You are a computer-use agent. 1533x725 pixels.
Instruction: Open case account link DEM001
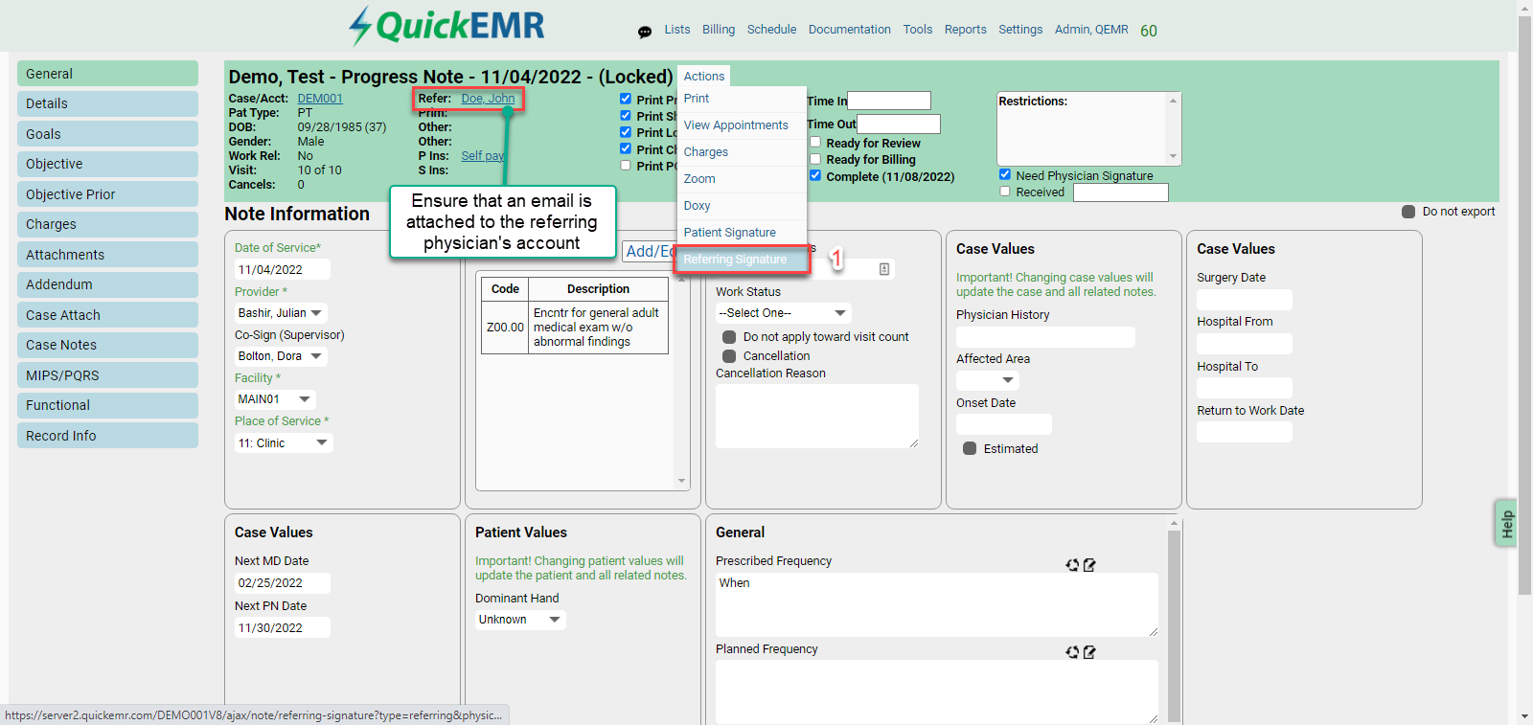(320, 99)
